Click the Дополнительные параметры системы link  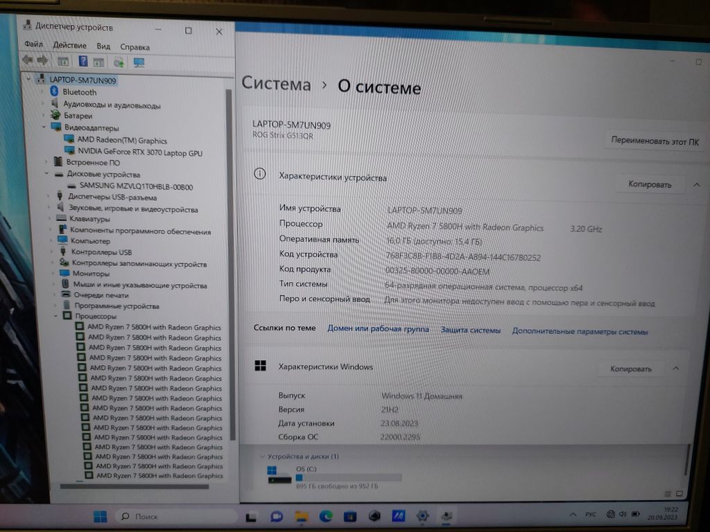580,332
